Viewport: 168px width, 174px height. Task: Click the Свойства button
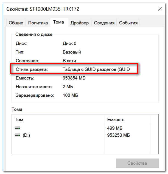coord(137,163)
